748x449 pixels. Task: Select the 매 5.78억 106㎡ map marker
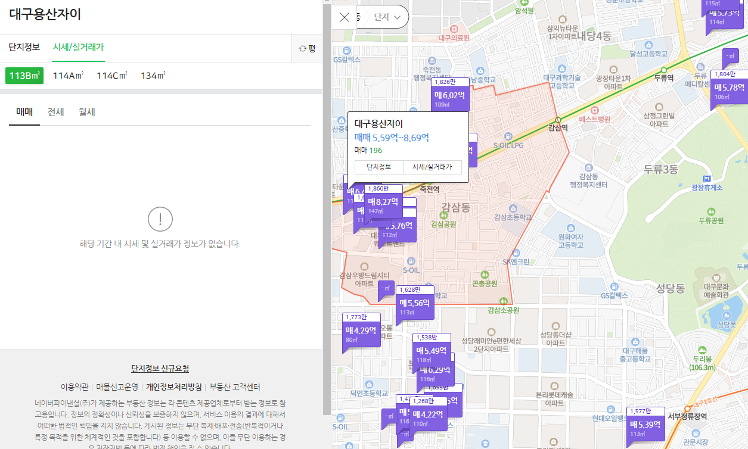point(729,87)
